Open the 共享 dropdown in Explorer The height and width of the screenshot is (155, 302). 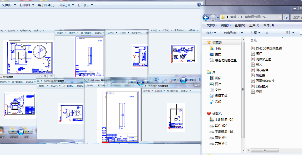256,33
